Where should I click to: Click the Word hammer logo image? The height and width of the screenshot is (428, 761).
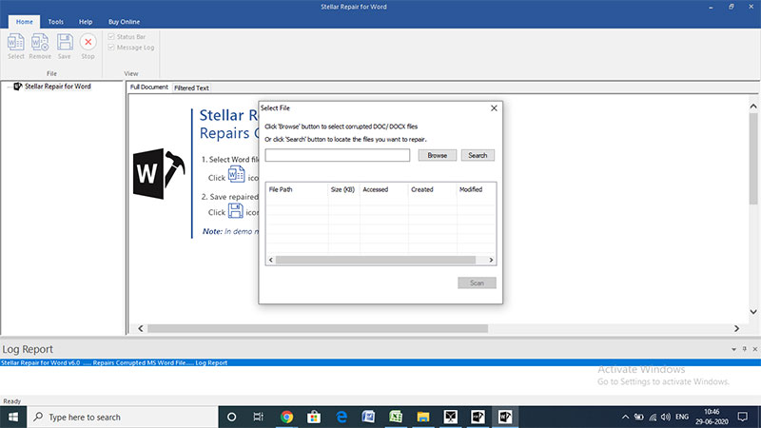(159, 174)
